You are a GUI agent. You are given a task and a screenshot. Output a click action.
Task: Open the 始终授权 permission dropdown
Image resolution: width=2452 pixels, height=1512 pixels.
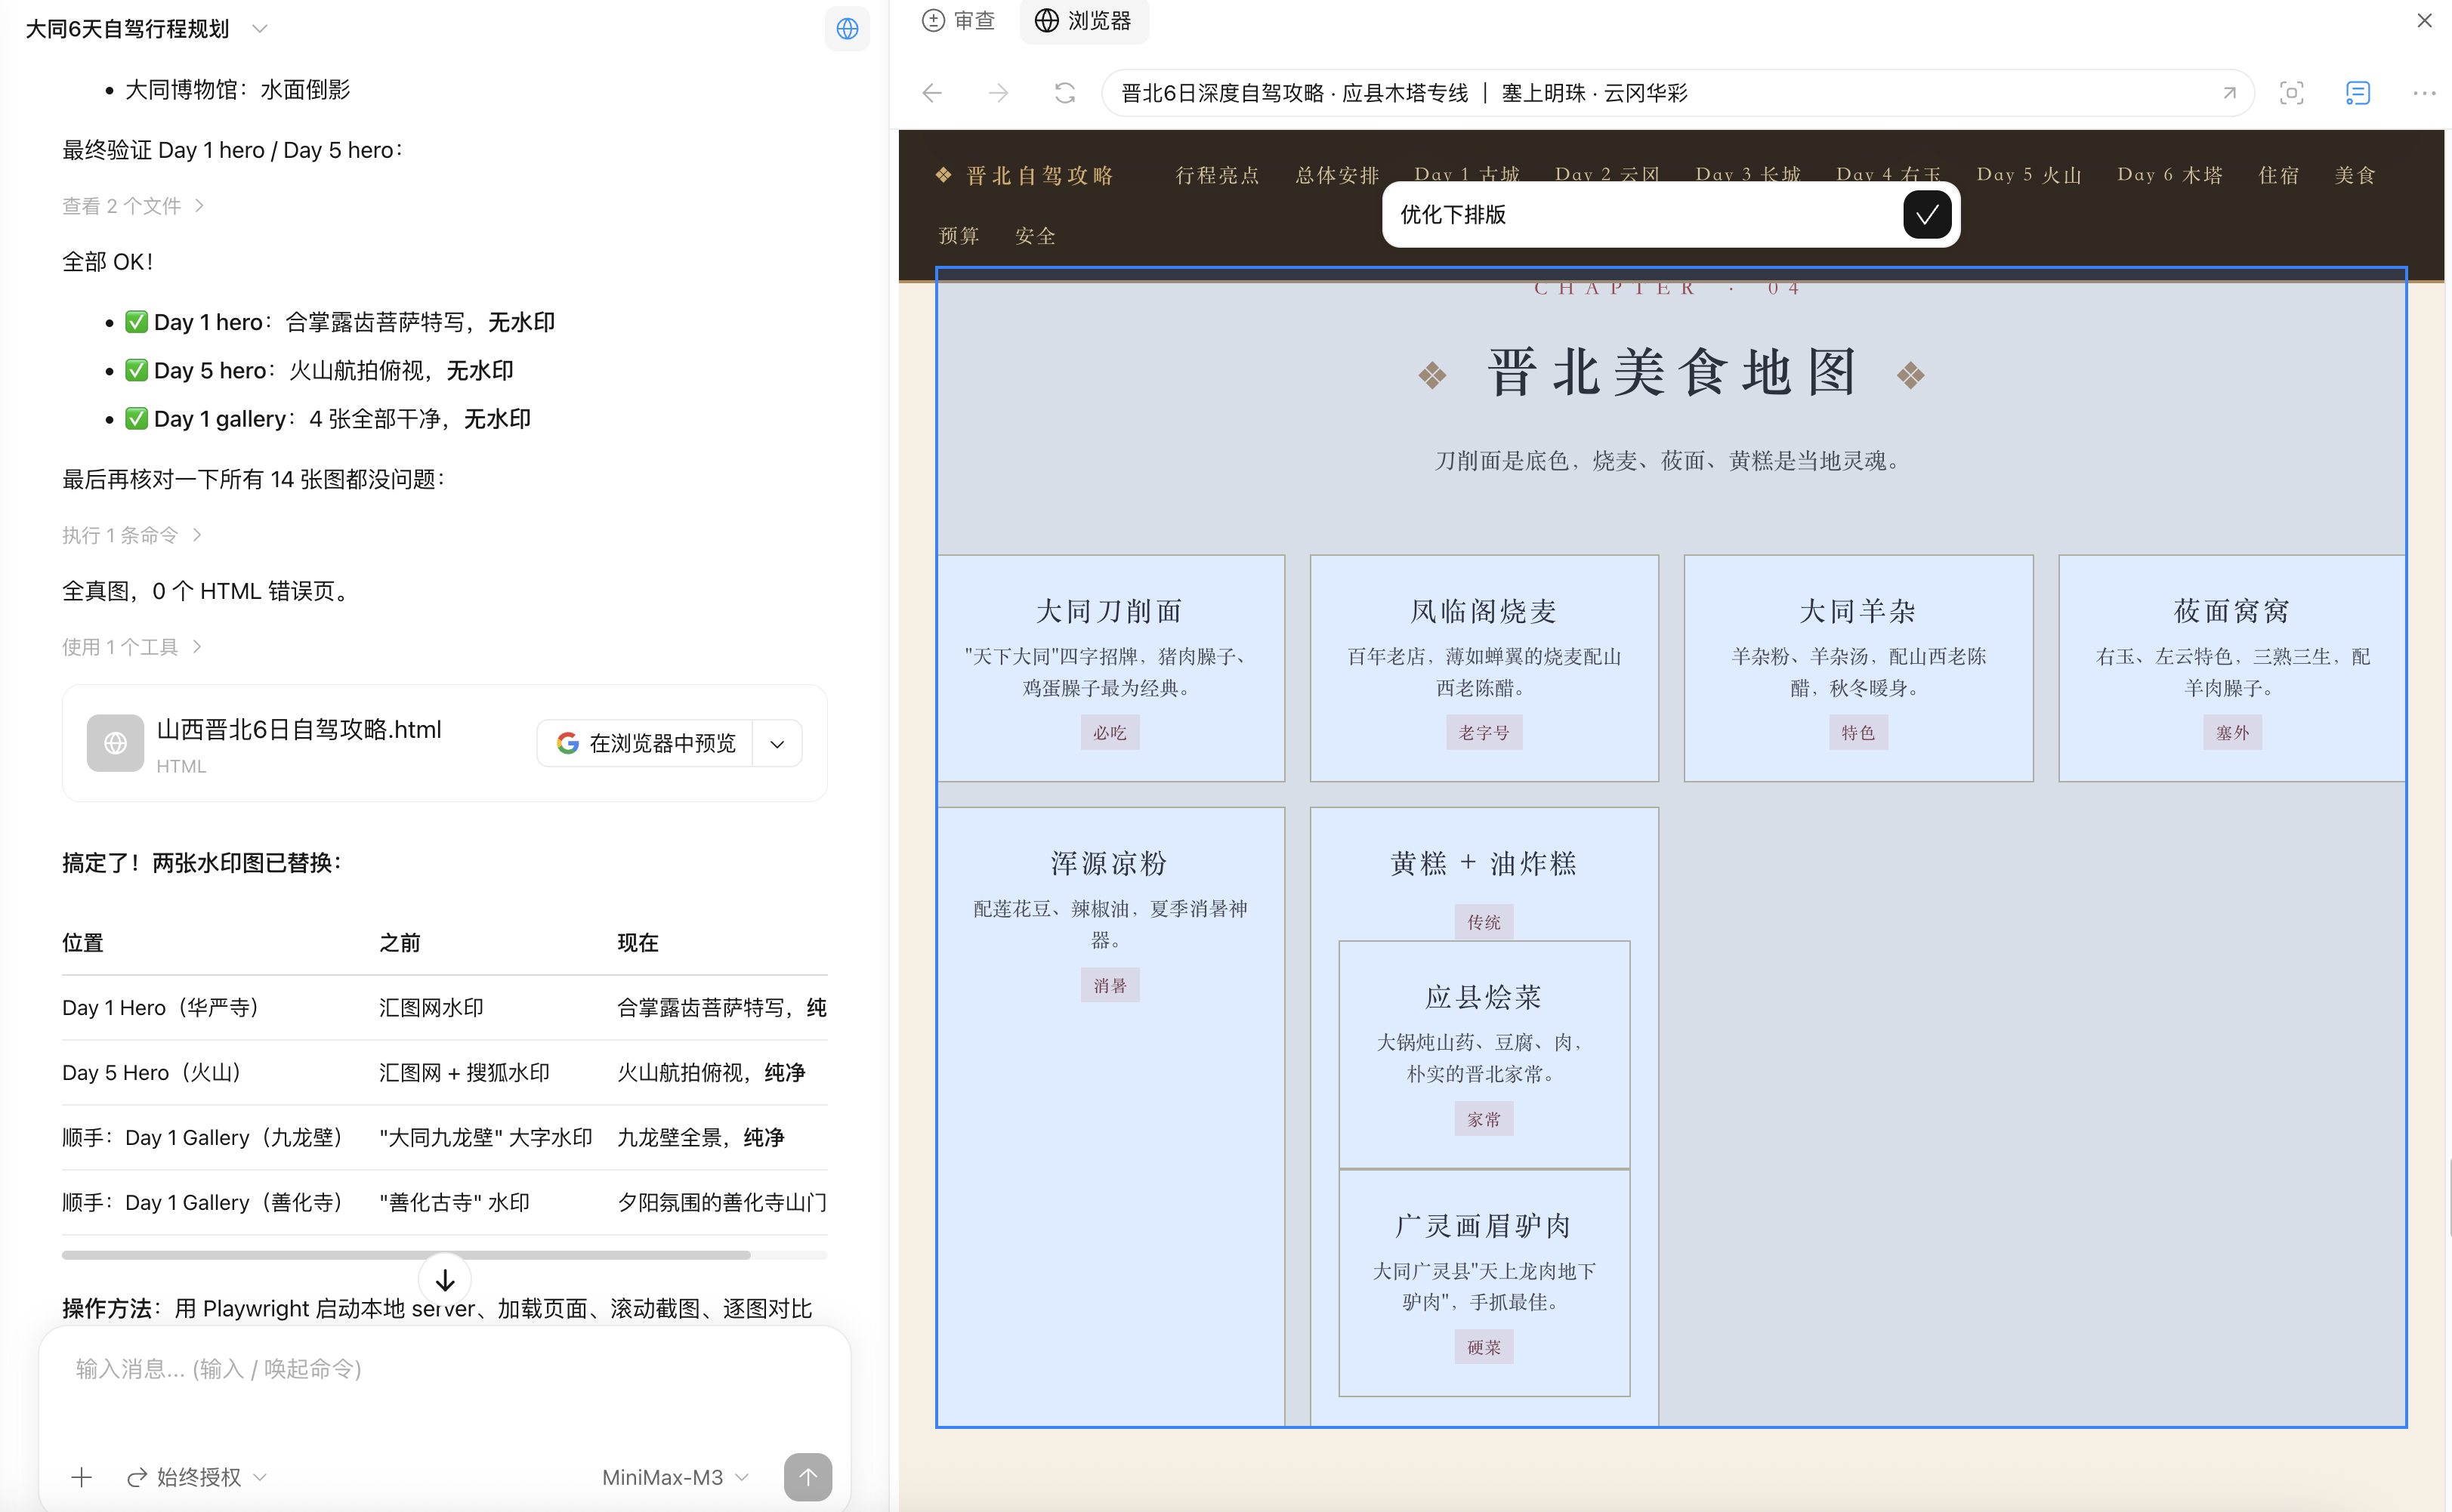(197, 1477)
